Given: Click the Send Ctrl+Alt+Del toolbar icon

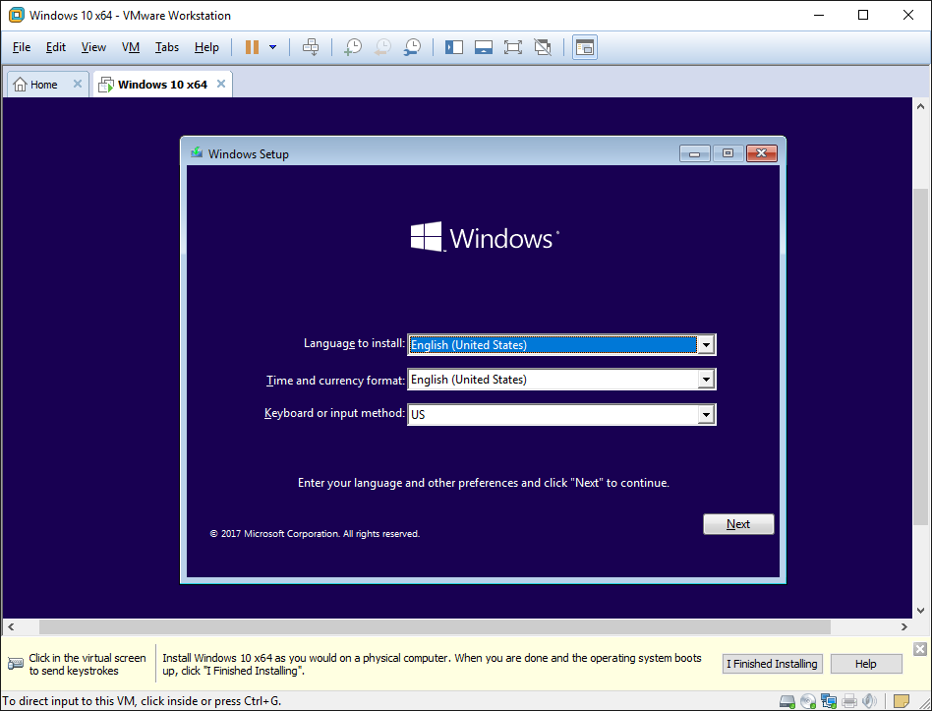Looking at the screenshot, I should pos(311,47).
